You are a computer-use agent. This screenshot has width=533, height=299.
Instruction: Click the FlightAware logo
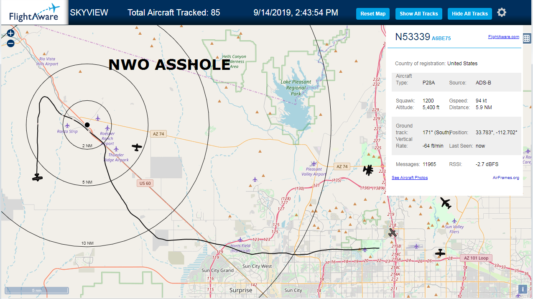(34, 13)
